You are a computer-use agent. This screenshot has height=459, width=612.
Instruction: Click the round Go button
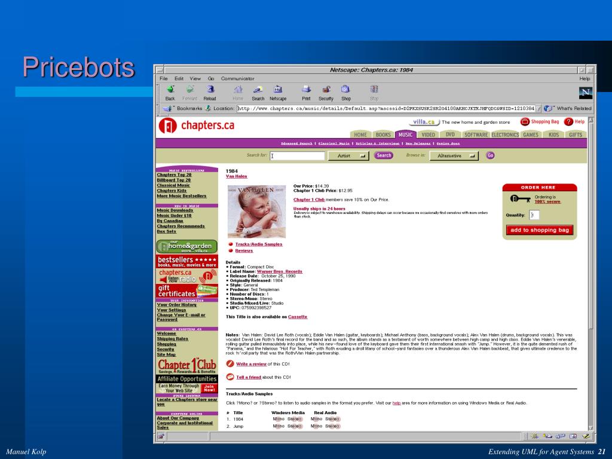pyautogui.click(x=490, y=155)
